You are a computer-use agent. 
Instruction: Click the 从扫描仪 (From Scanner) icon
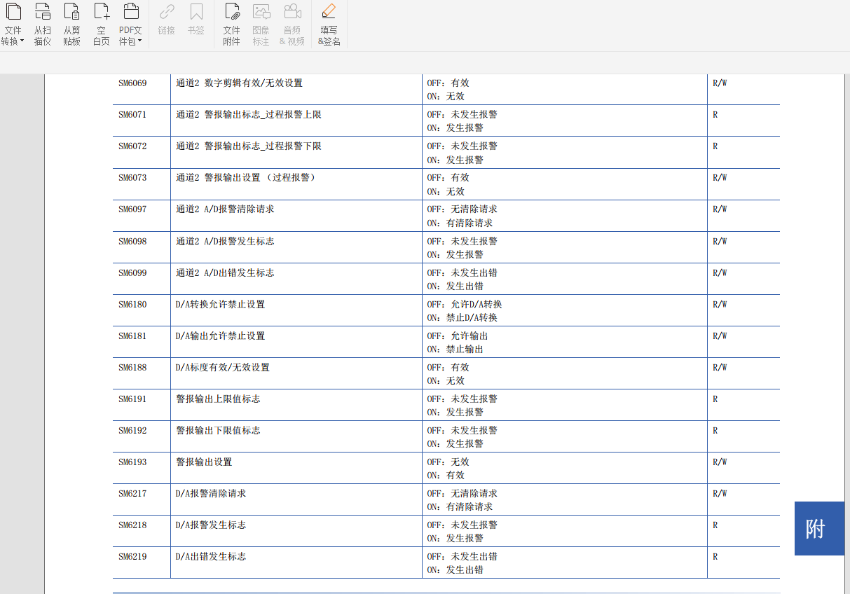click(x=43, y=12)
